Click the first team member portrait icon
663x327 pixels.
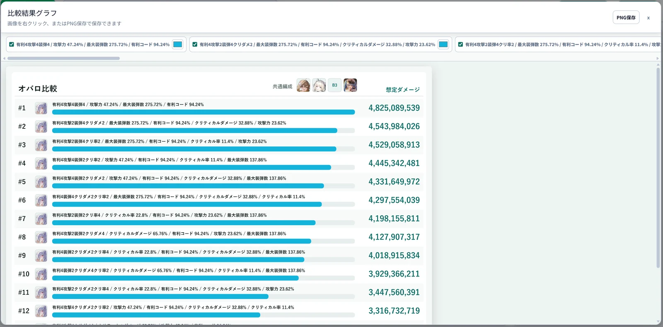[x=303, y=85]
